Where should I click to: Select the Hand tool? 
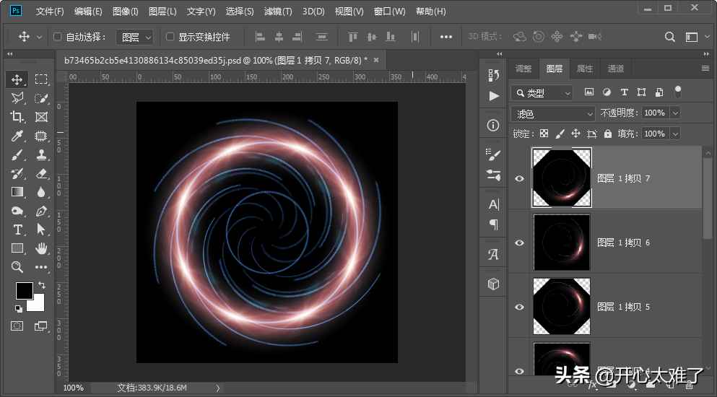coord(41,248)
